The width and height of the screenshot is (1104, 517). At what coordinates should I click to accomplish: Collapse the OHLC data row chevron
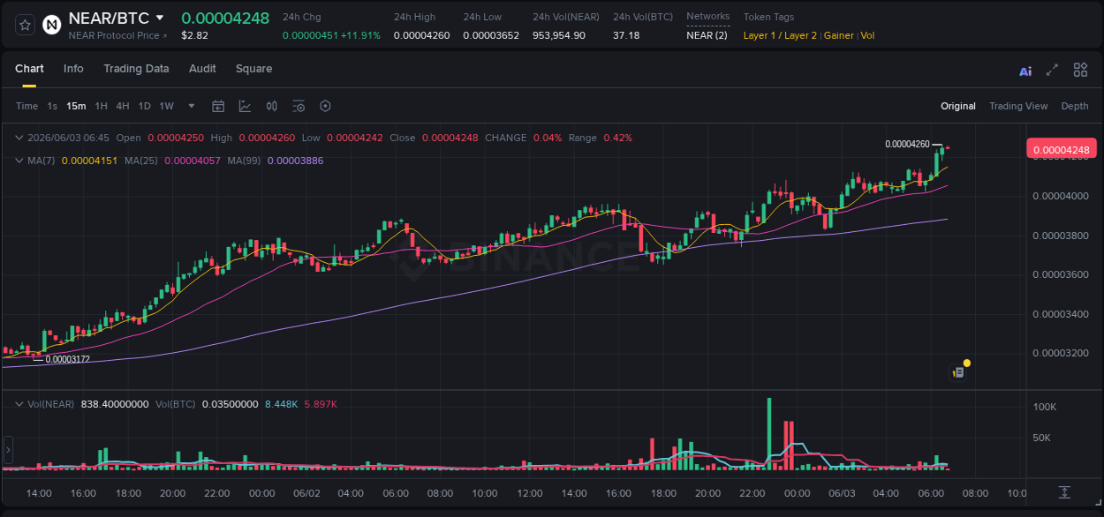tap(19, 138)
